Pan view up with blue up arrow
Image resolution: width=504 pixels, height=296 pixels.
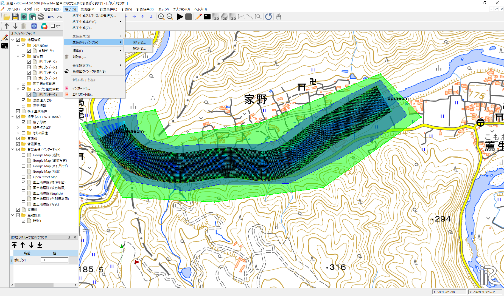point(143,17)
